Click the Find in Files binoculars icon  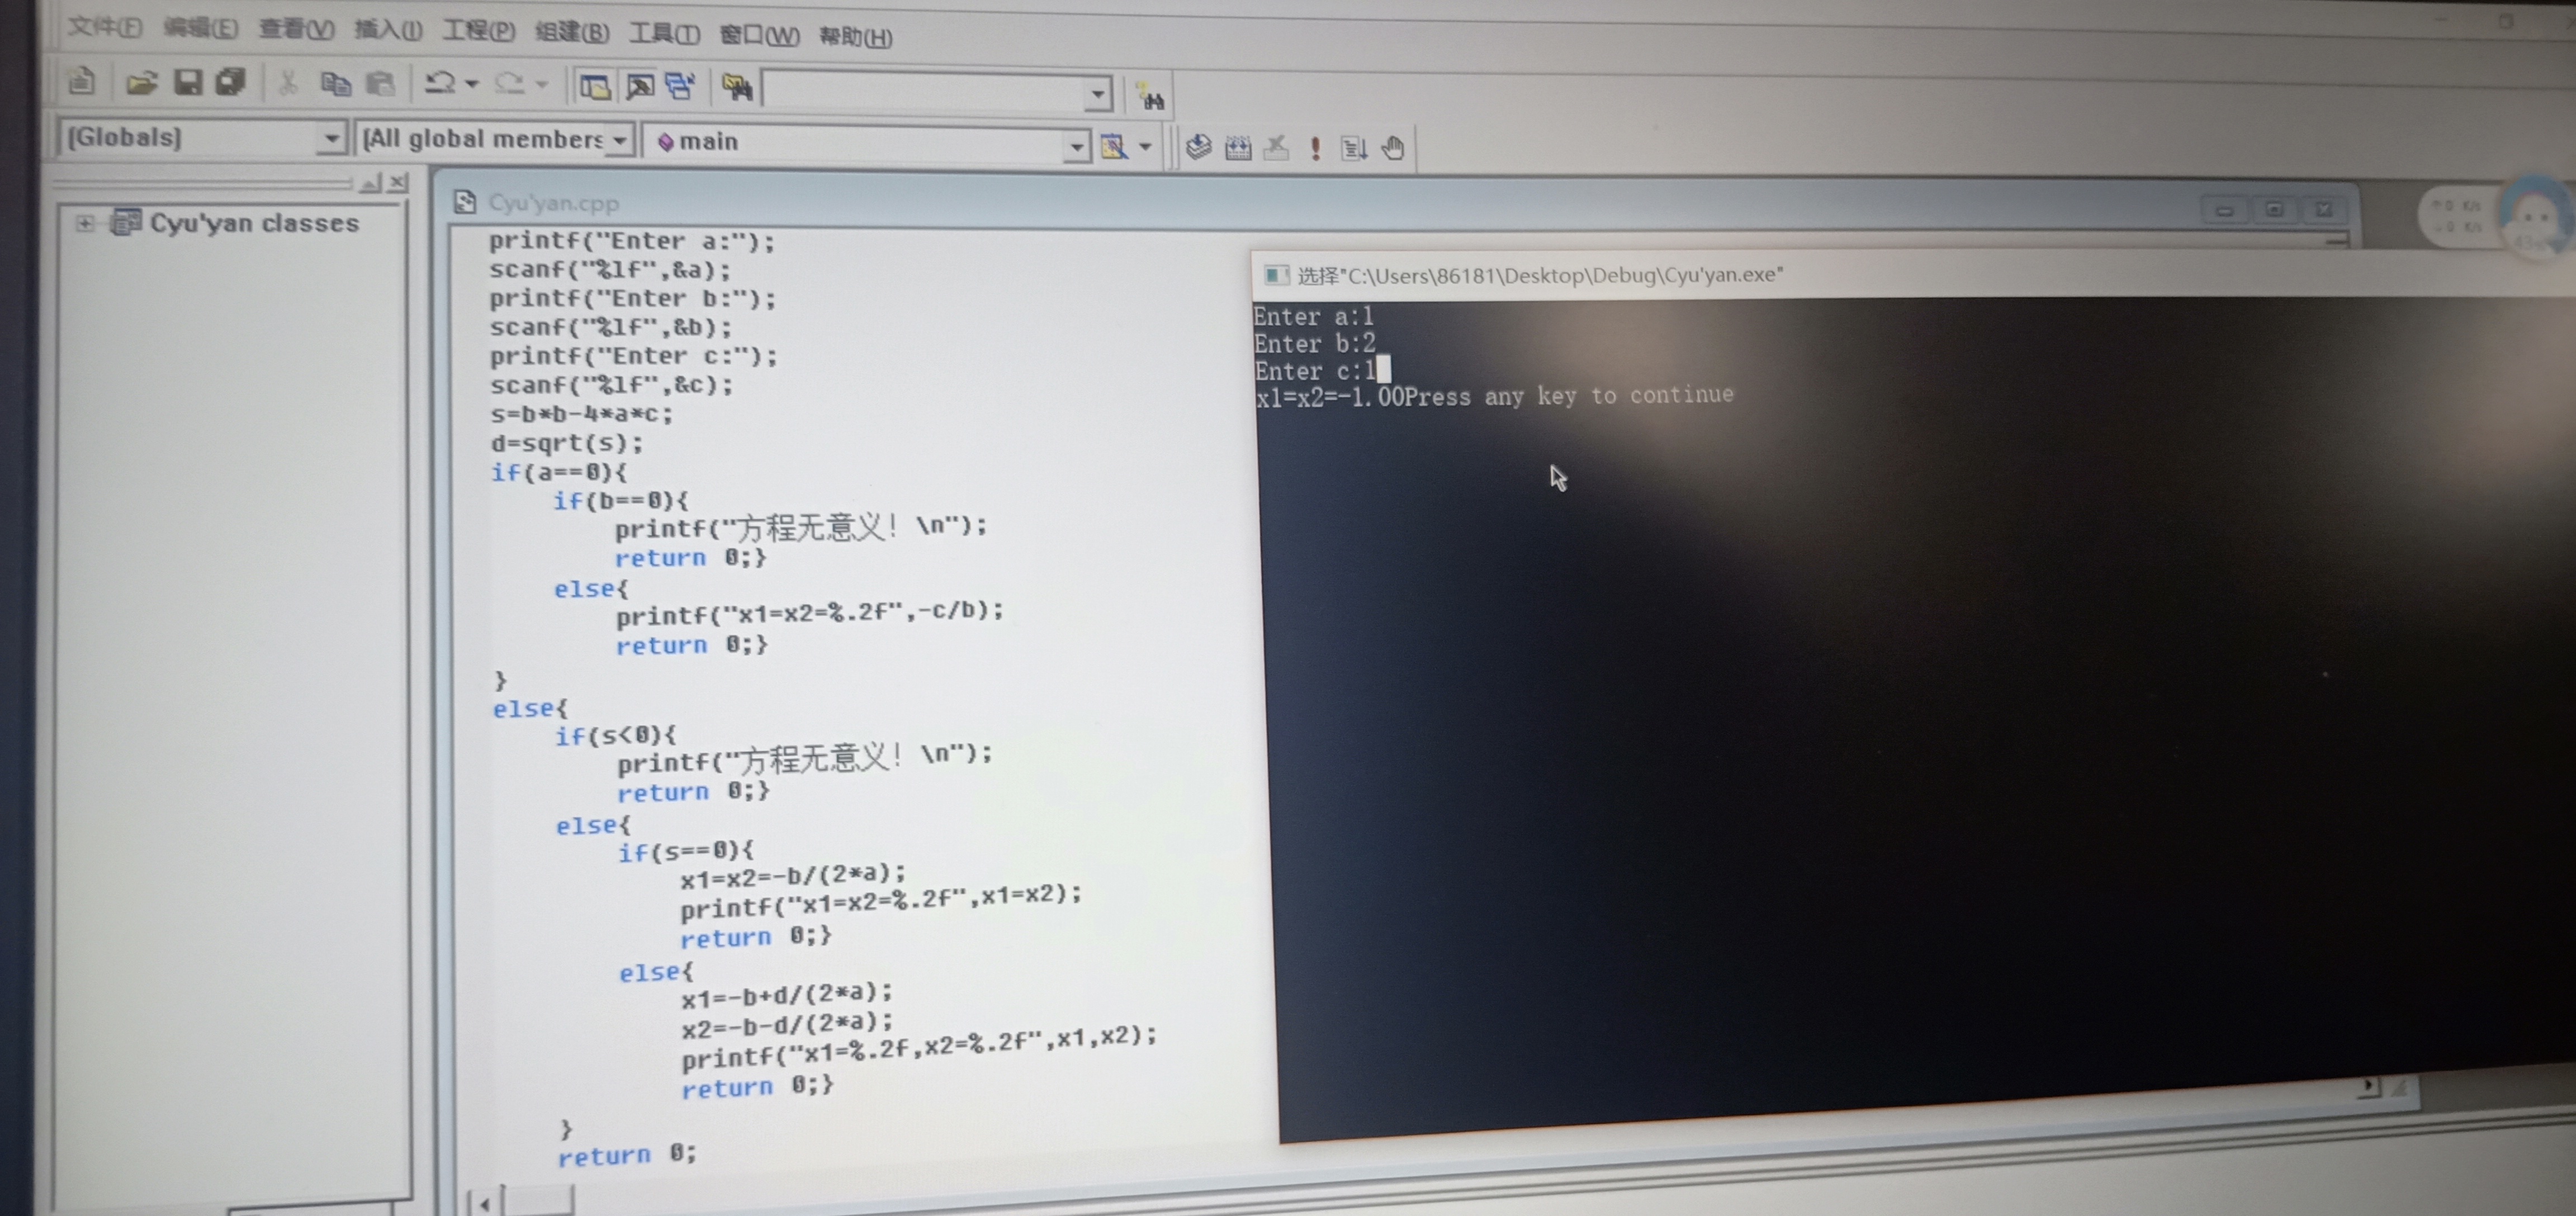click(737, 88)
